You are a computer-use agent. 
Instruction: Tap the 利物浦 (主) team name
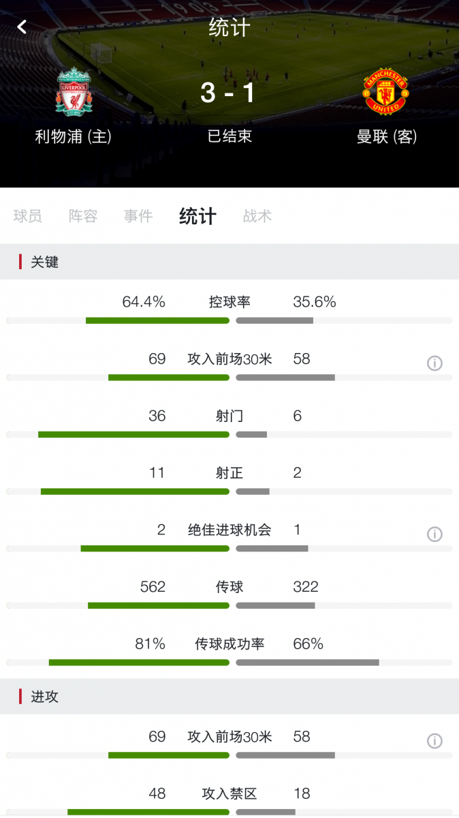pos(74,136)
